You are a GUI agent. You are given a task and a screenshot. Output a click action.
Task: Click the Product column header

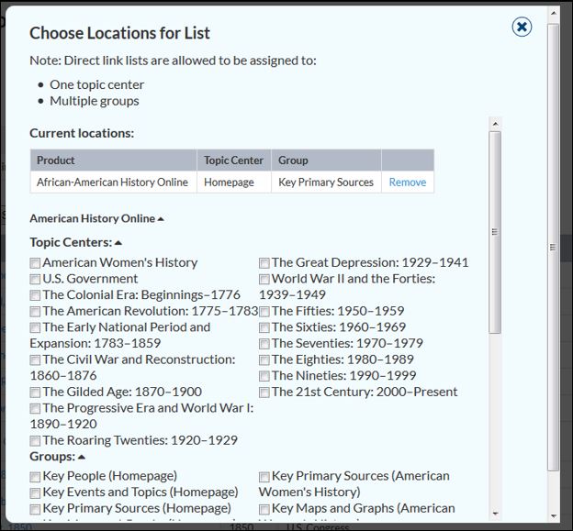(x=113, y=160)
